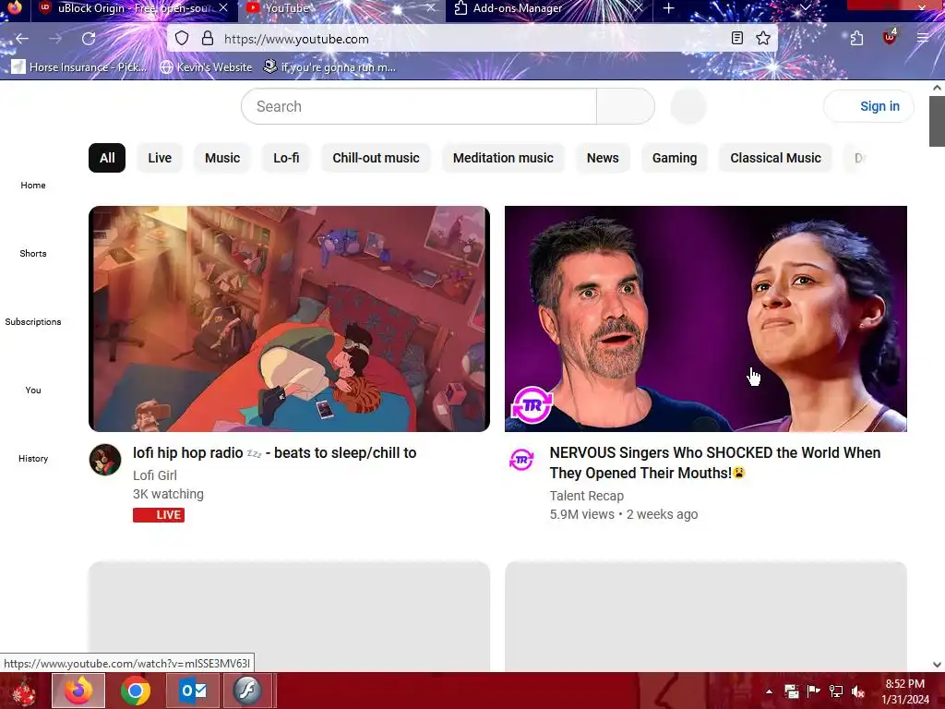Open You section in sidebar
The height and width of the screenshot is (709, 945).
coord(33,391)
